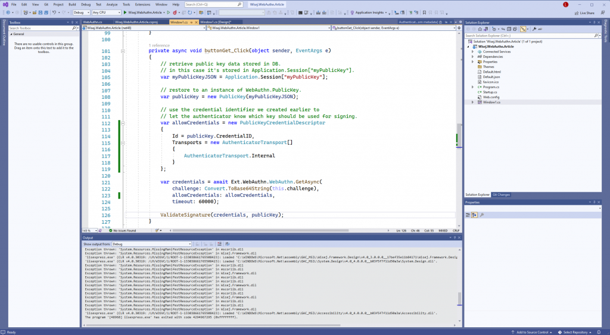Screen dimensions: 610x335
Task: Click the '1 reference' CodeLens link
Action: [161, 45]
